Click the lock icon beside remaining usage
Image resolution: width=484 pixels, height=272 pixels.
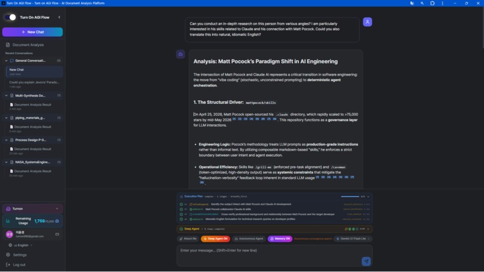click(x=57, y=221)
